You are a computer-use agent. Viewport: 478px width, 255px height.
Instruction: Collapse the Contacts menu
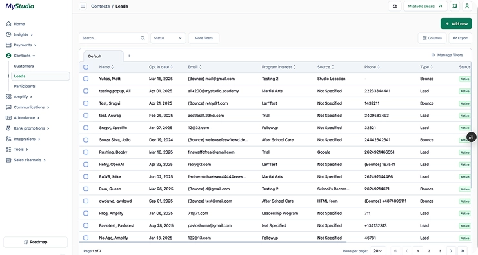[x=34, y=56]
